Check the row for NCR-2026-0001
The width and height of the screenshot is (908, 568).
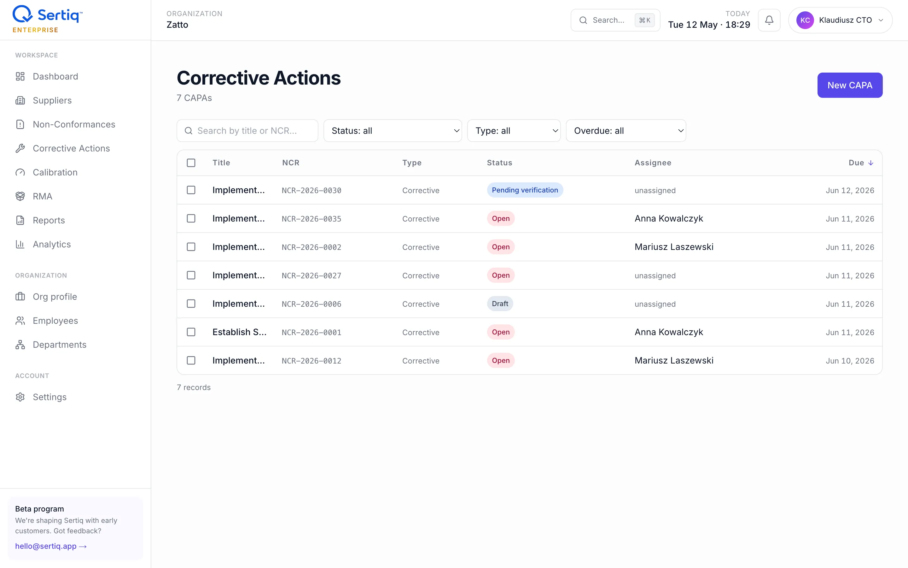pos(191,332)
